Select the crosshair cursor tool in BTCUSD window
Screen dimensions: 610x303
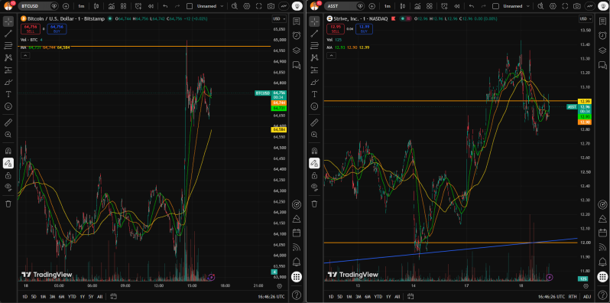(8, 21)
